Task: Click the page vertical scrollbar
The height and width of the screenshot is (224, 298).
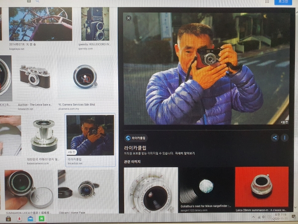Action: [296, 111]
